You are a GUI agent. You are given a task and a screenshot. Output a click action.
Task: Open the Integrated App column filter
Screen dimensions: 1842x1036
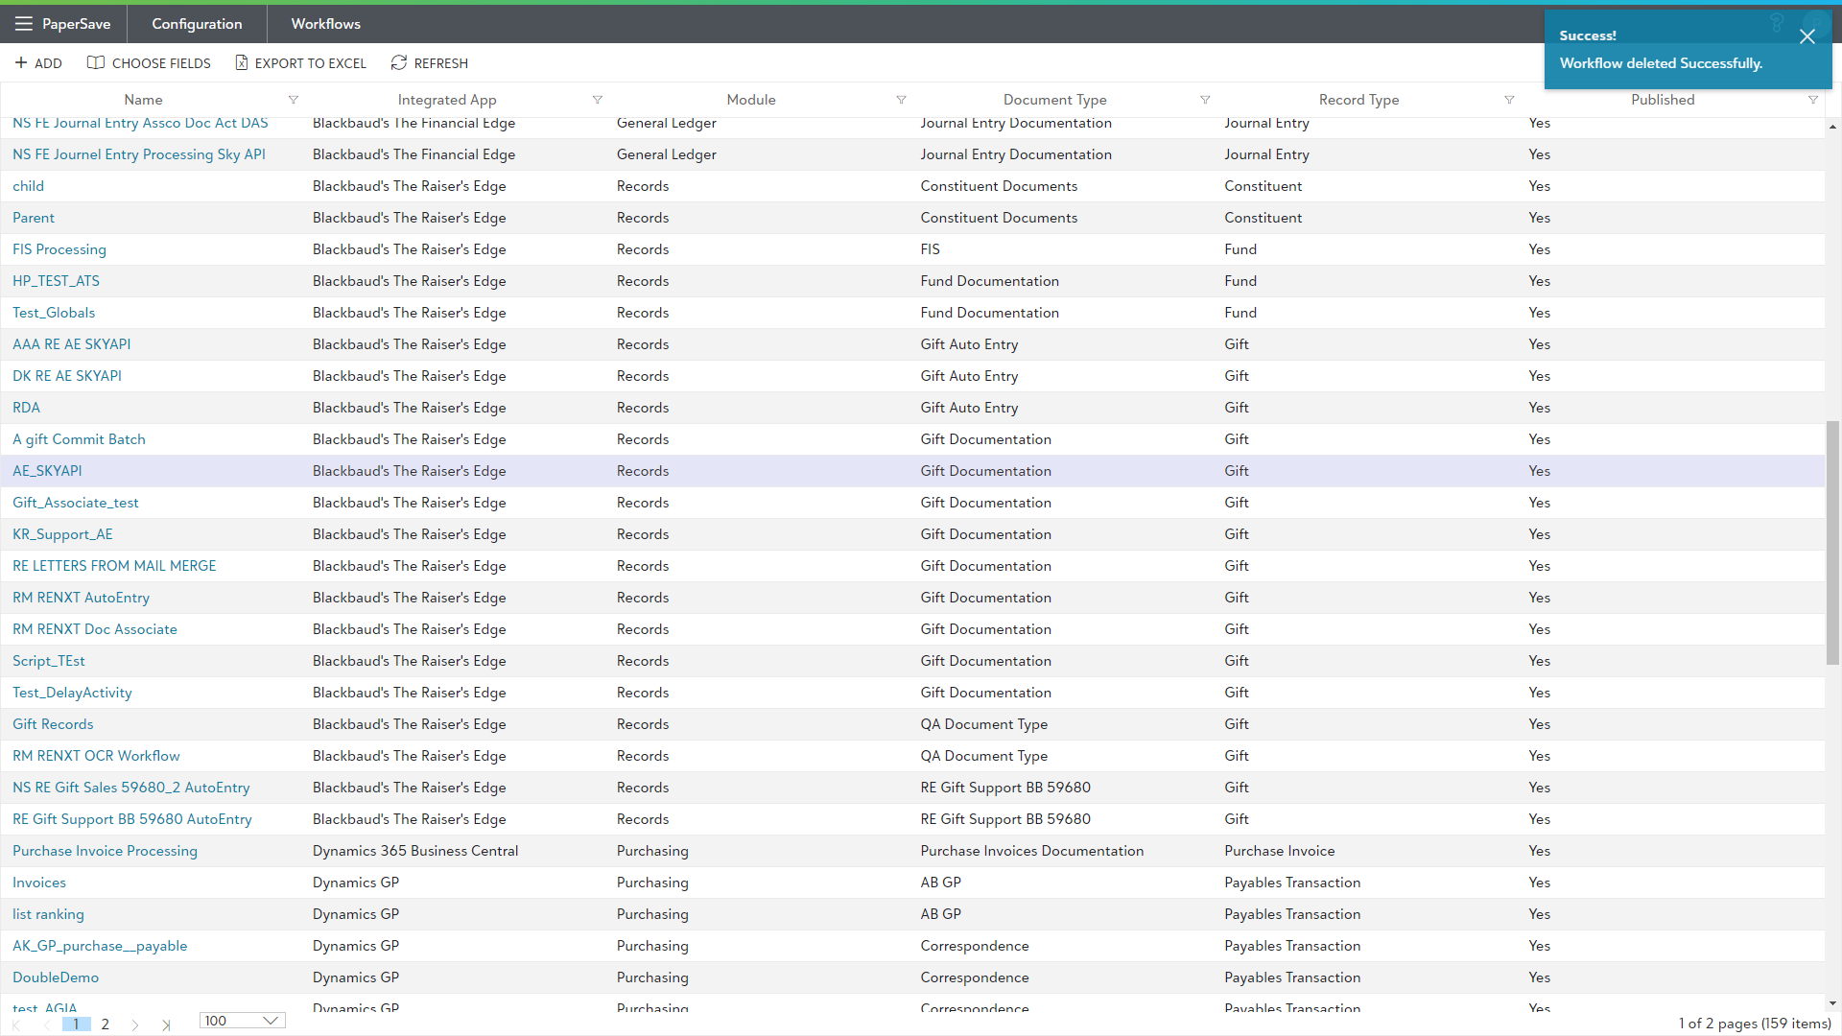[x=598, y=100]
